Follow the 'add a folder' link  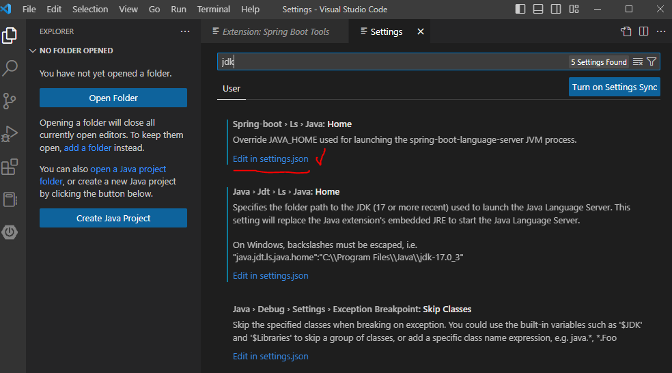pos(88,148)
